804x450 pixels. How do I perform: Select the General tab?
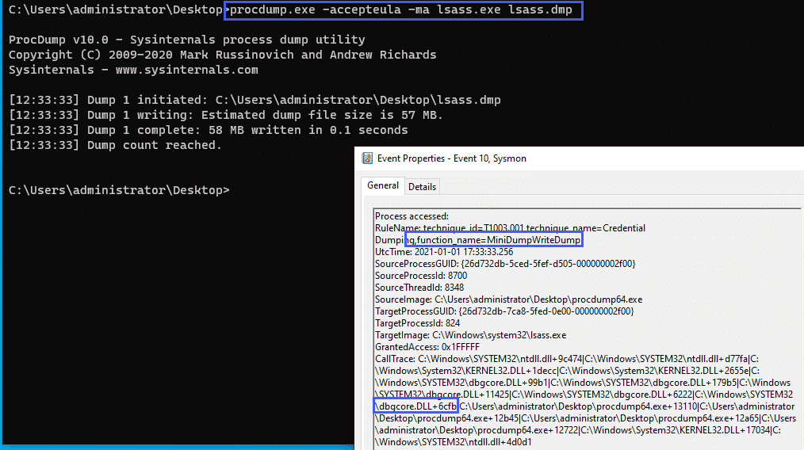[x=383, y=185]
